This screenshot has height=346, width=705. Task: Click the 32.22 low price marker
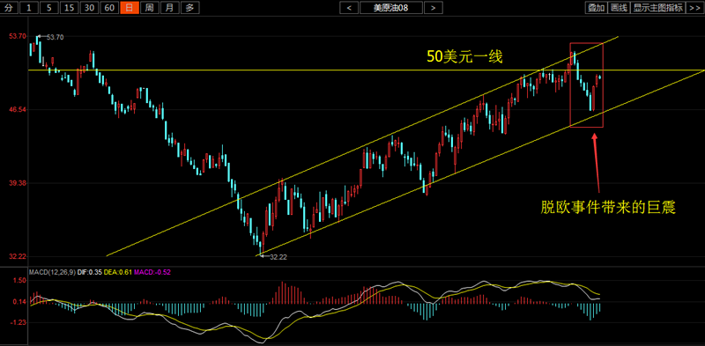[278, 257]
